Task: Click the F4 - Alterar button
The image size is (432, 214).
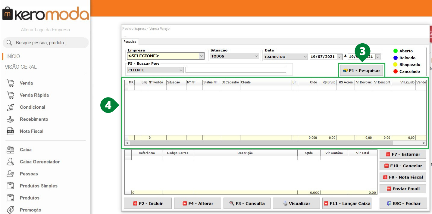Action: [x=198, y=203]
